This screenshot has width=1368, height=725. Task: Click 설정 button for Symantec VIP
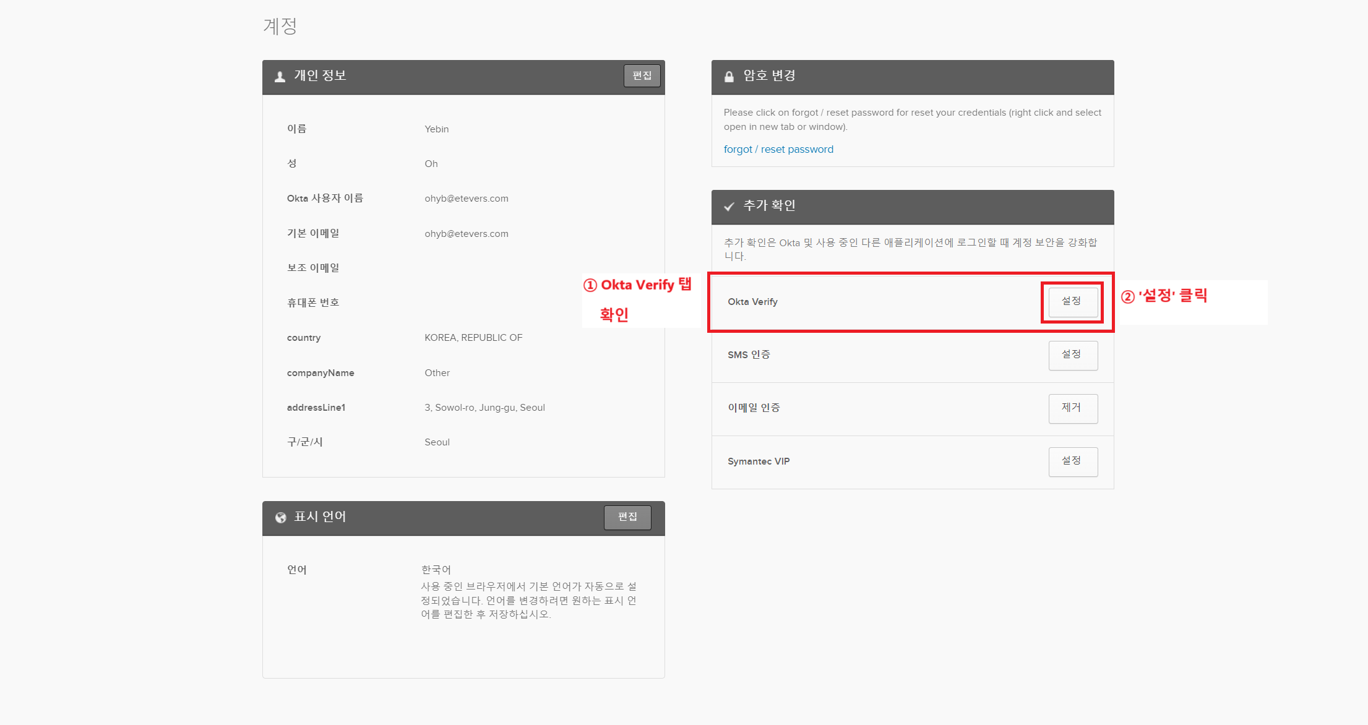pyautogui.click(x=1072, y=461)
